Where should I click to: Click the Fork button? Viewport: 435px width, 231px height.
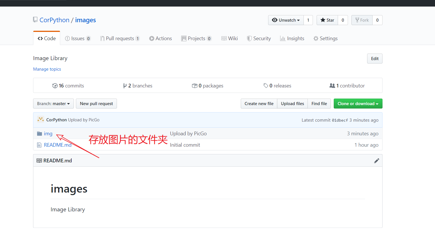tap(362, 20)
